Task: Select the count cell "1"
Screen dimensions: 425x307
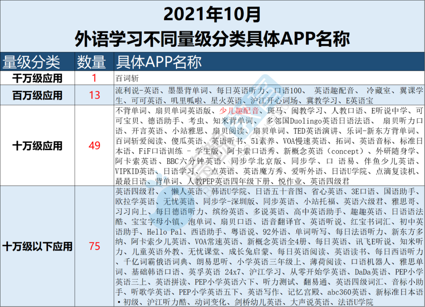Action: 94,78
